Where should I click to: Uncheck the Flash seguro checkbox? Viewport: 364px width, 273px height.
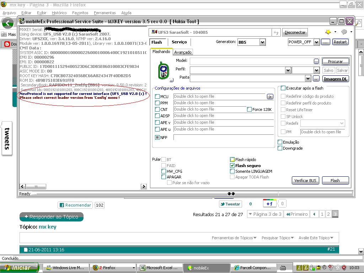tap(232, 166)
